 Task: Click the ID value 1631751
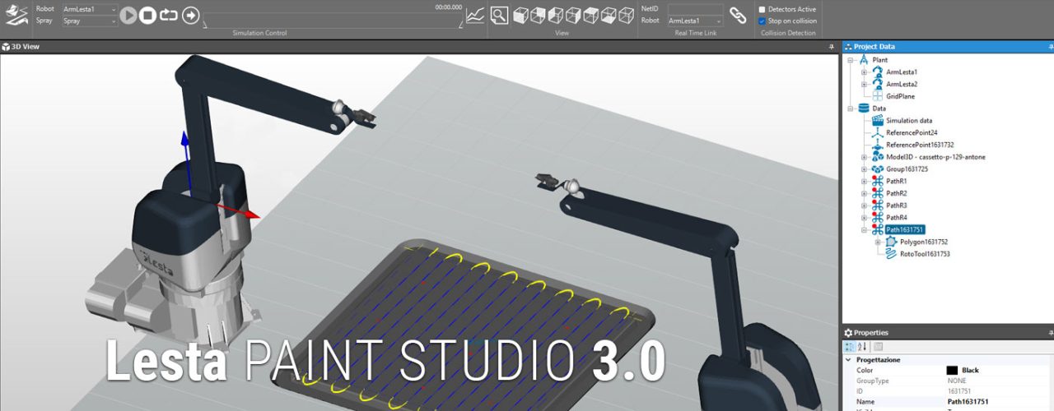(958, 391)
